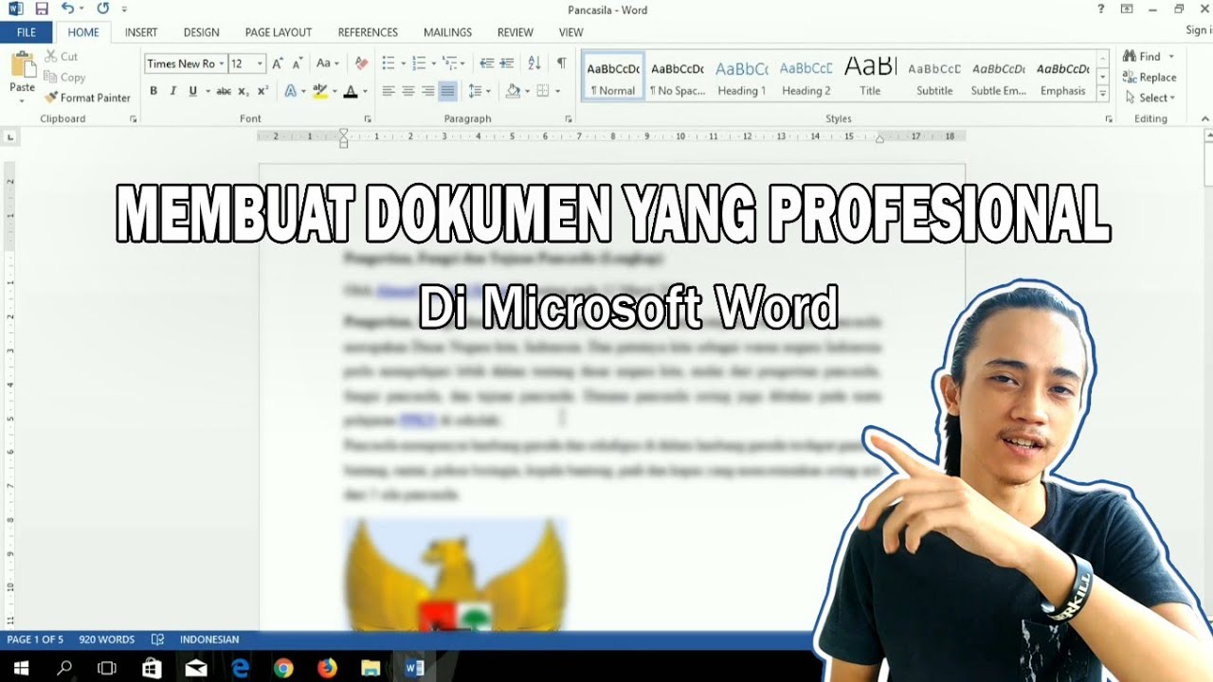The height and width of the screenshot is (682, 1213).
Task: Click the Save icon in quick access toolbar
Action: click(41, 9)
